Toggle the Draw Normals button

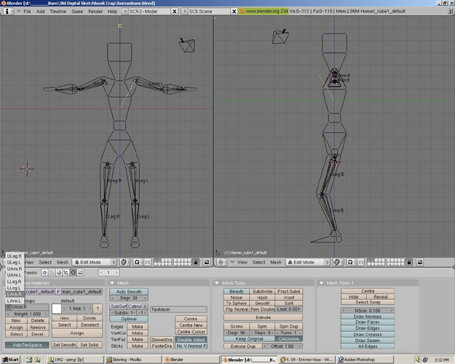tap(368, 317)
